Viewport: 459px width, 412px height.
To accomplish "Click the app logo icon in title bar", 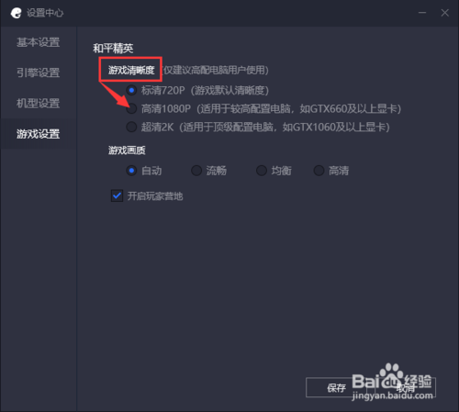I will pos(16,13).
